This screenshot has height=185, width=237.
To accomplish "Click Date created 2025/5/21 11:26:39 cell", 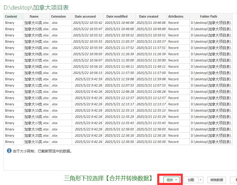I will [151, 54].
